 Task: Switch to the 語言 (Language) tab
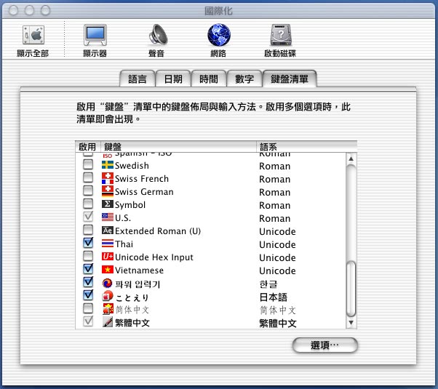pos(137,79)
